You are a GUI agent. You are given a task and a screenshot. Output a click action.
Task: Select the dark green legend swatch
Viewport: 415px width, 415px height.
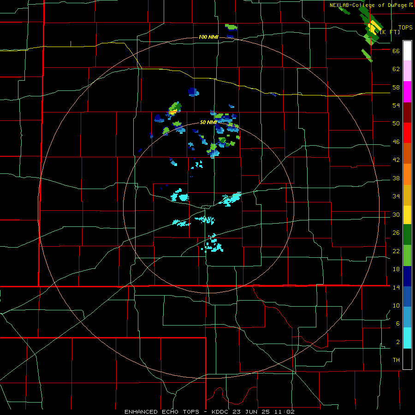pos(407,235)
